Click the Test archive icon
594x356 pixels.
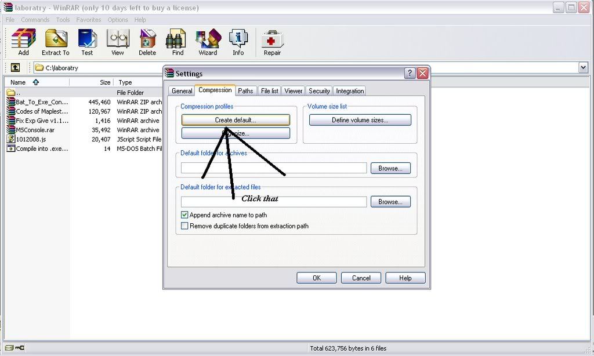pos(87,42)
